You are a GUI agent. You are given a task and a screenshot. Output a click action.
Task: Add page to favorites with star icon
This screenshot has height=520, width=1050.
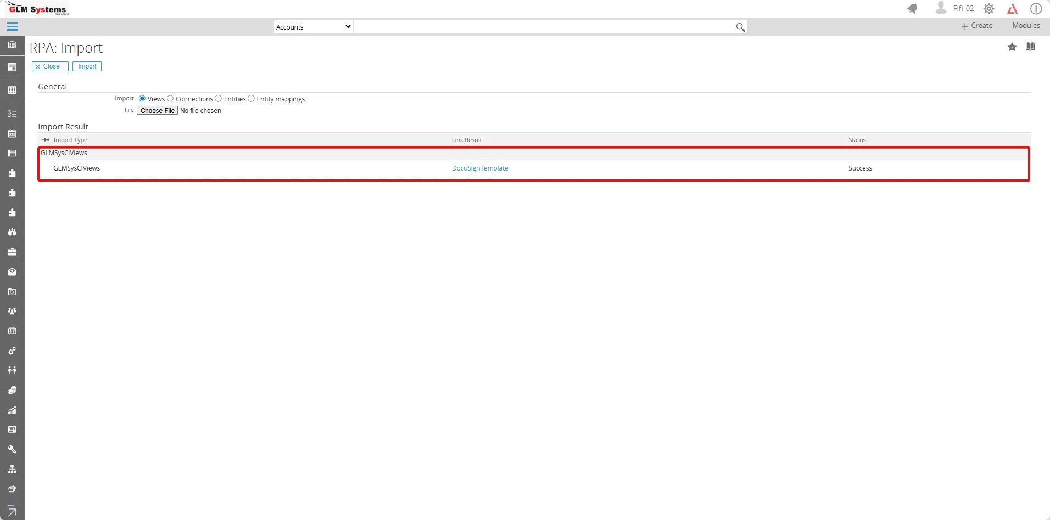tap(1012, 47)
